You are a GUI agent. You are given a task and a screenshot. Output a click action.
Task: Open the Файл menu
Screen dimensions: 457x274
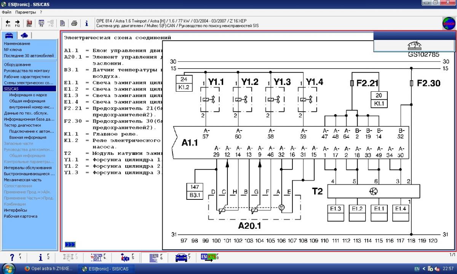[6, 12]
